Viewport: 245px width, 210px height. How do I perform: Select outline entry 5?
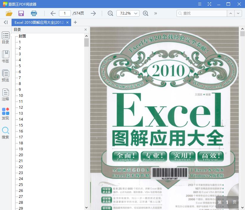[x=20, y=66]
